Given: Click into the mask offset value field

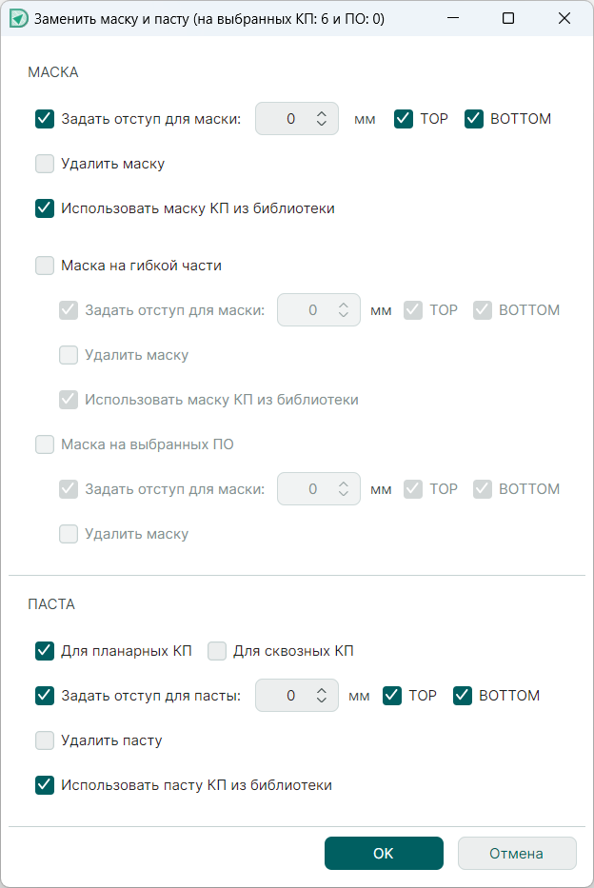Looking at the screenshot, I should click(287, 119).
